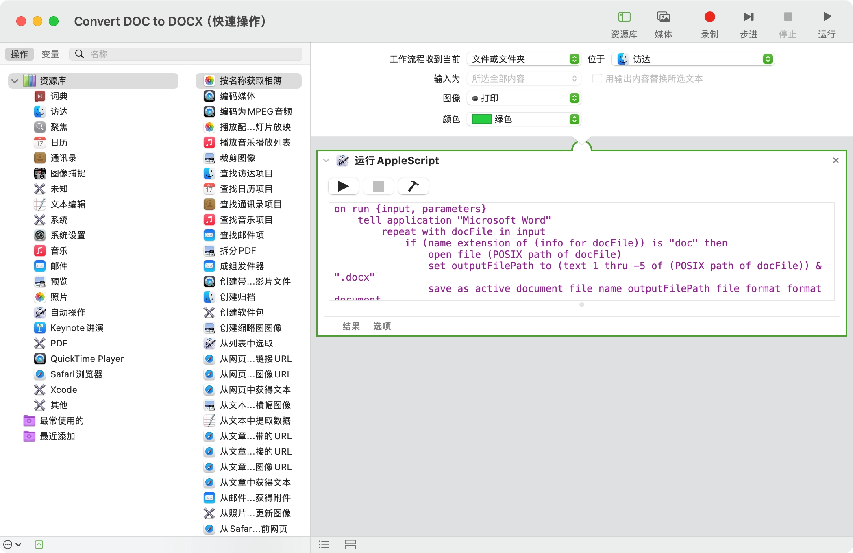Click the green 绿色 color swatch
This screenshot has height=553, width=853.
(x=482, y=119)
